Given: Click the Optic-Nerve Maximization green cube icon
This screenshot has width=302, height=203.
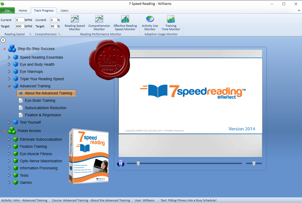Looking at the screenshot, I should pos(16,161).
